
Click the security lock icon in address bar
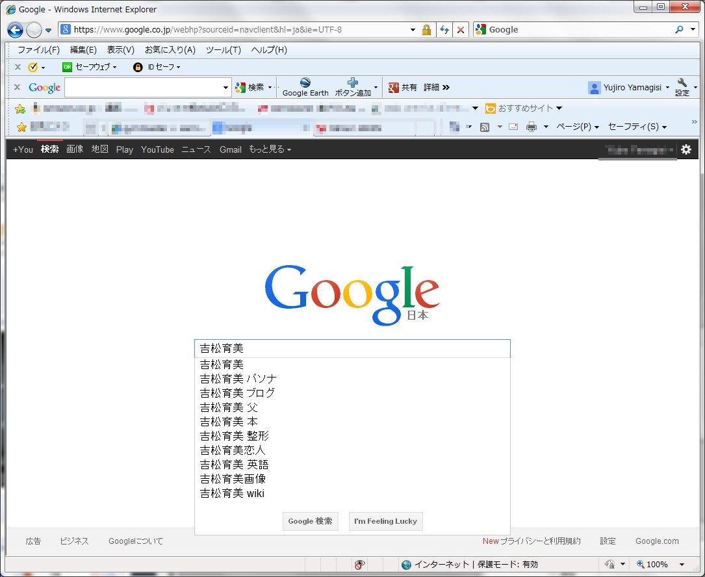point(426,30)
